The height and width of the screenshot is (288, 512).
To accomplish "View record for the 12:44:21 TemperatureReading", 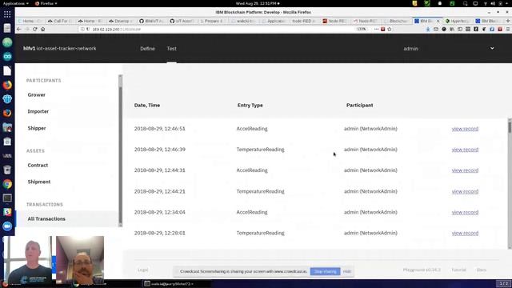I will pos(465,191).
